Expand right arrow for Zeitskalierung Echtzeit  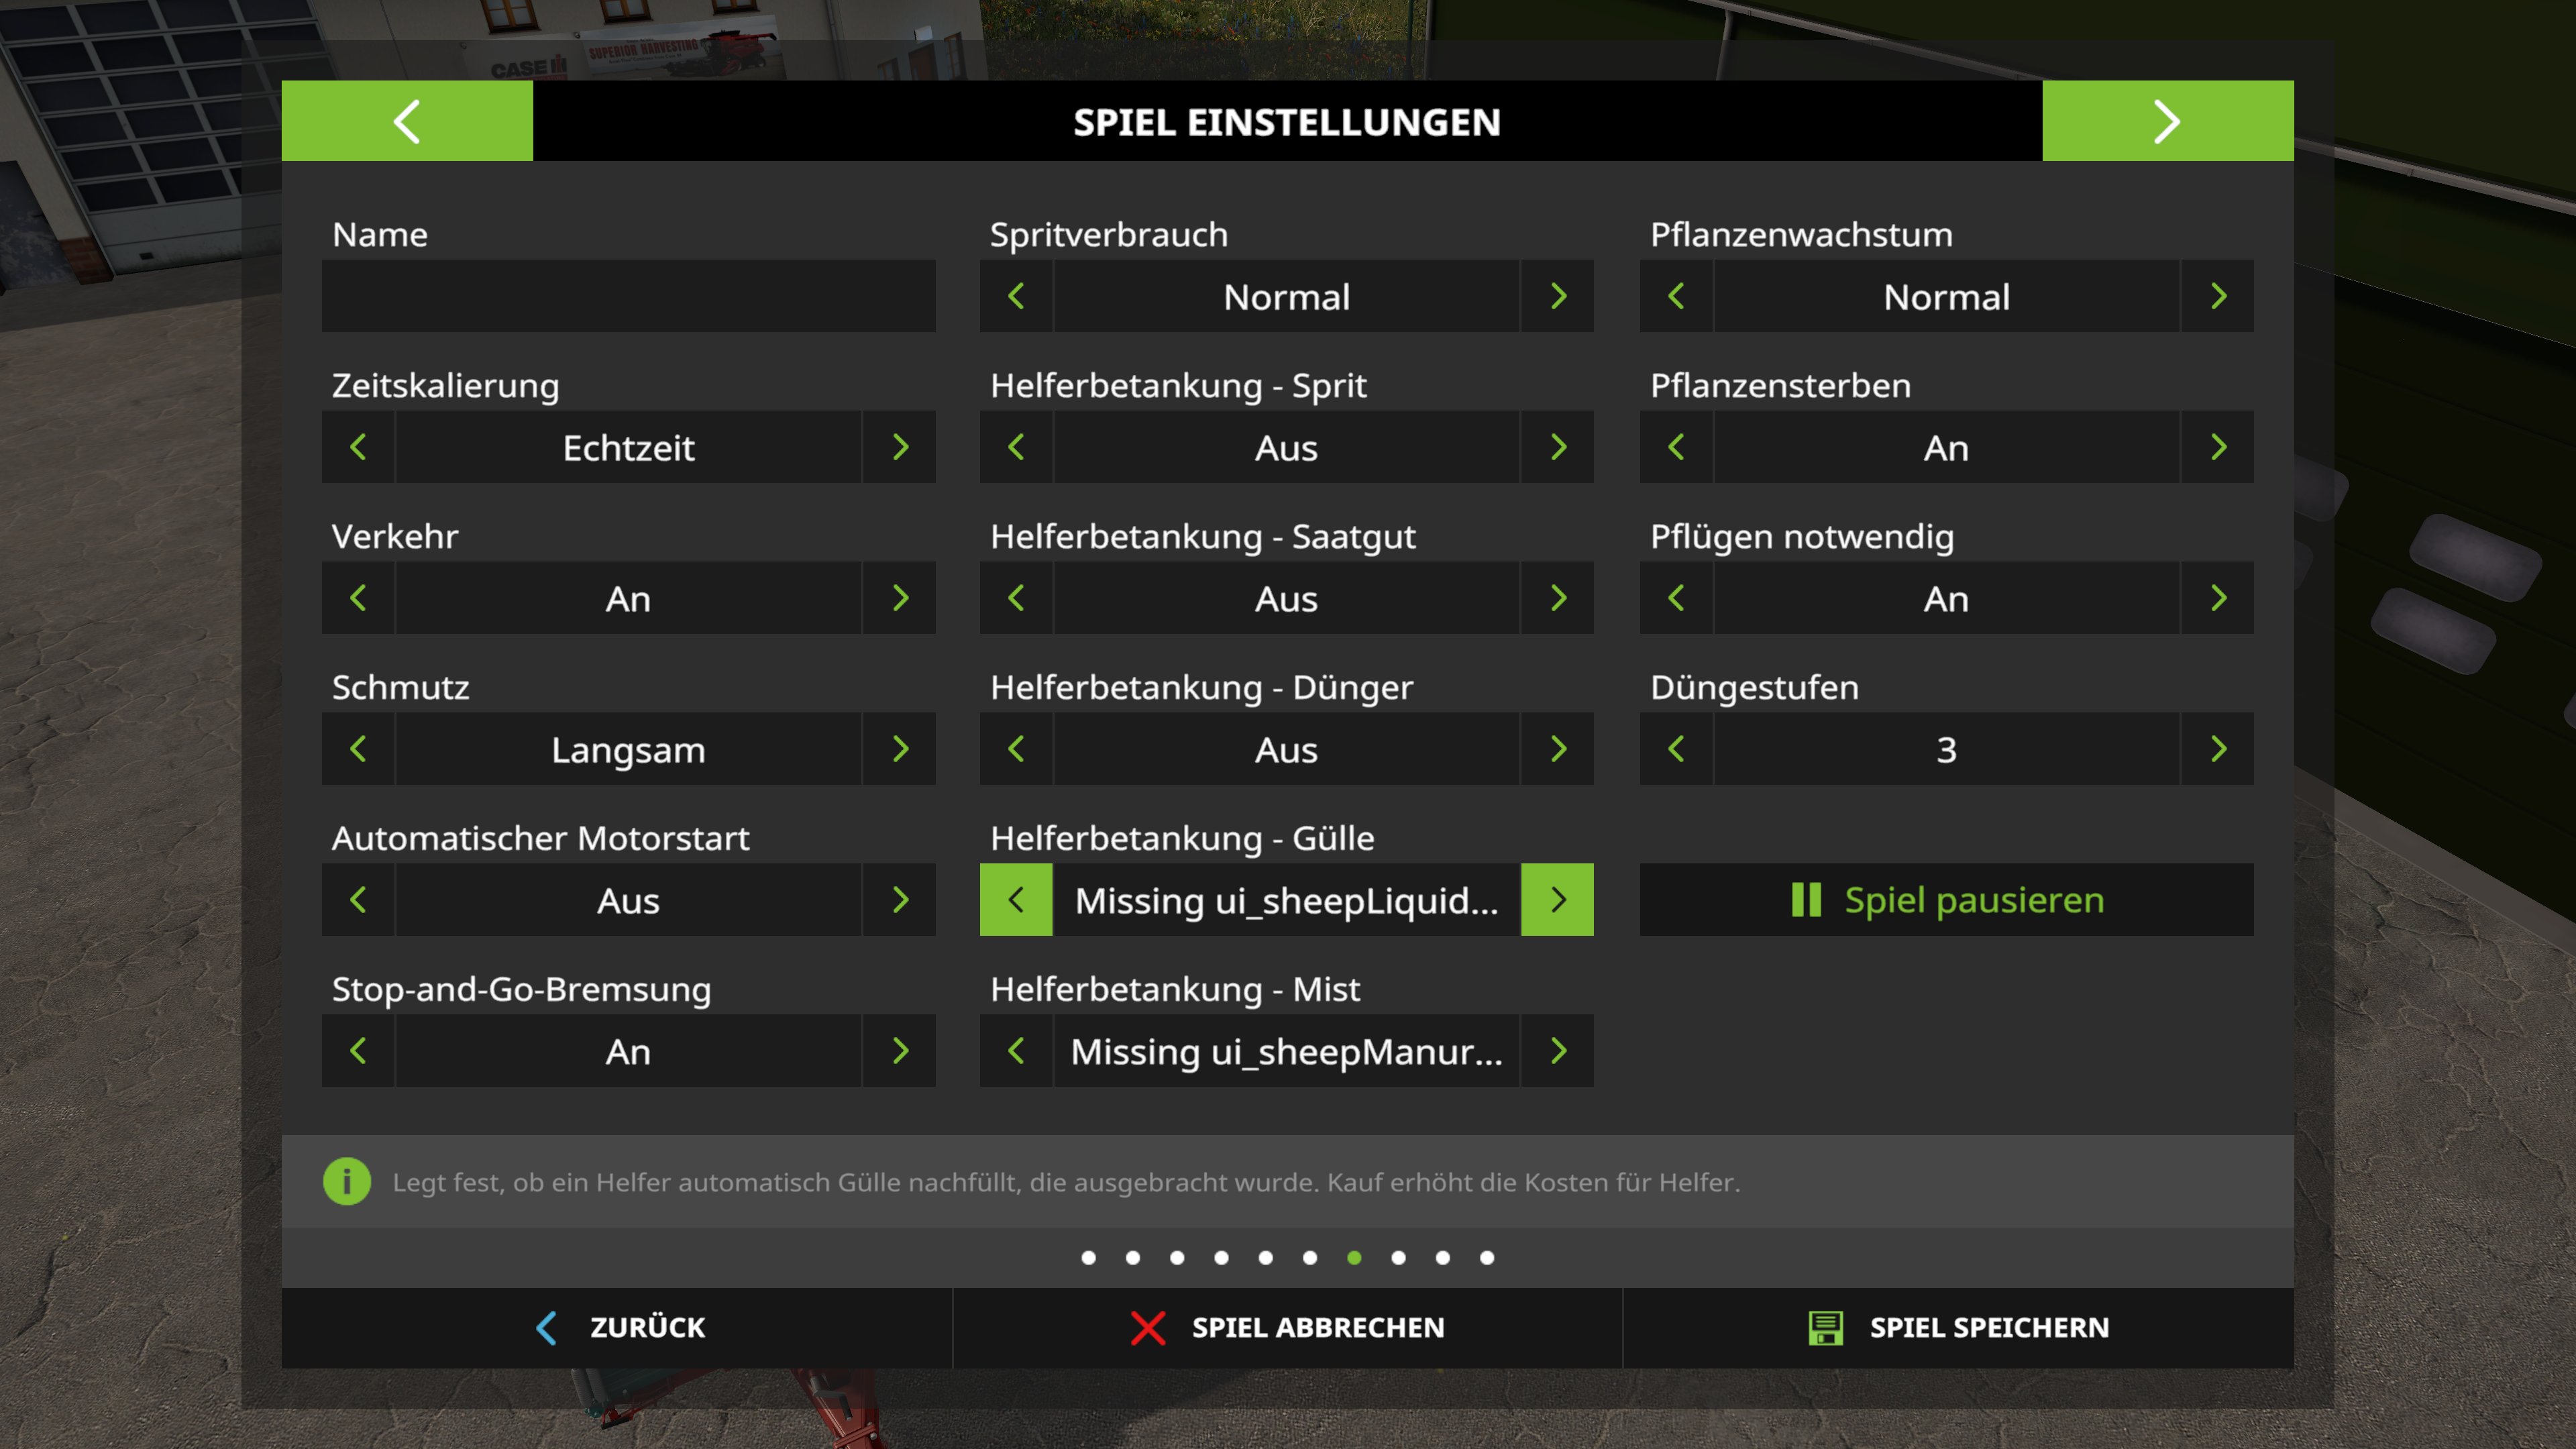click(900, 446)
